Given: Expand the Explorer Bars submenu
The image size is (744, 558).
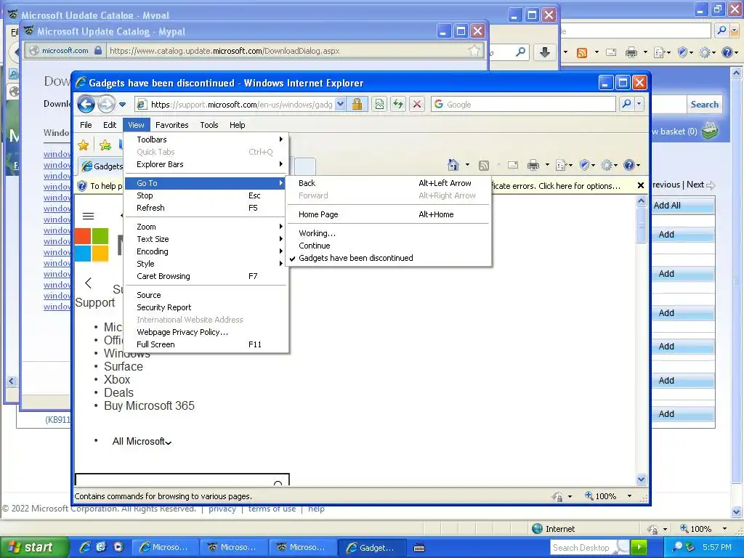Looking at the screenshot, I should (206, 164).
